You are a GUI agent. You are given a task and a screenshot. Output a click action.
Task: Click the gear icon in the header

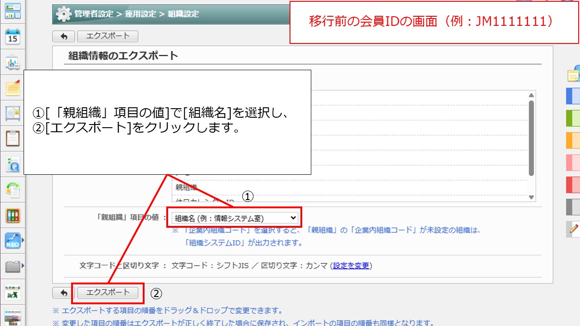[x=63, y=14]
